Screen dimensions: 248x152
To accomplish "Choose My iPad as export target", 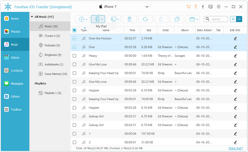I will click(101, 26).
